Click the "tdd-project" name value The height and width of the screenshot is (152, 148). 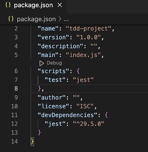click(x=89, y=29)
